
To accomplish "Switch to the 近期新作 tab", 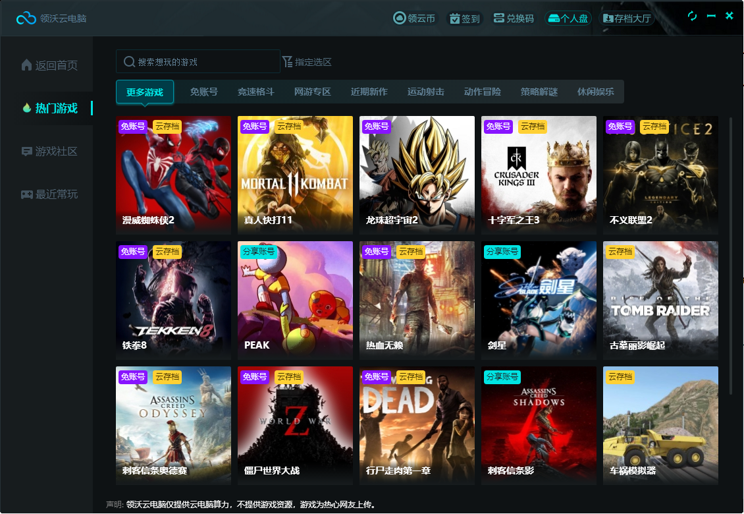I will pyautogui.click(x=369, y=92).
